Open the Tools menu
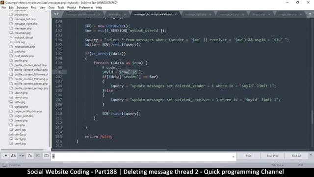 [x=61, y=8]
